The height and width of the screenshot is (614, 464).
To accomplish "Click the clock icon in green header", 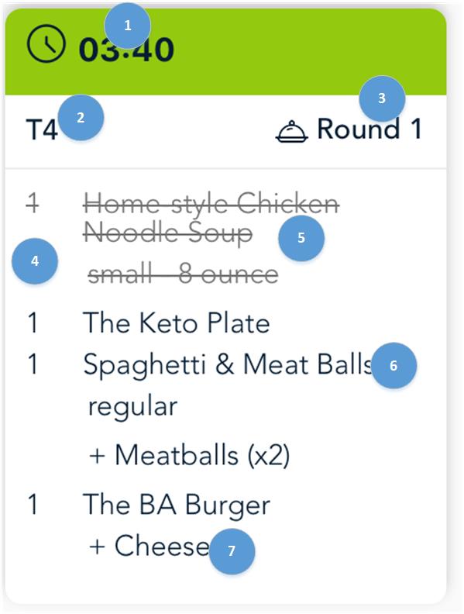I will pos(46,43).
